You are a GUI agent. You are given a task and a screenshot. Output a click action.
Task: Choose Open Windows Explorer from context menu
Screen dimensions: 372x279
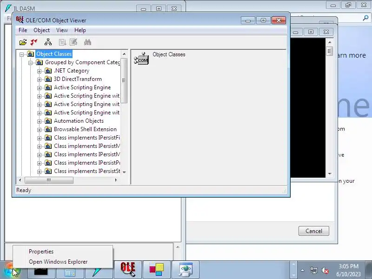63,262
